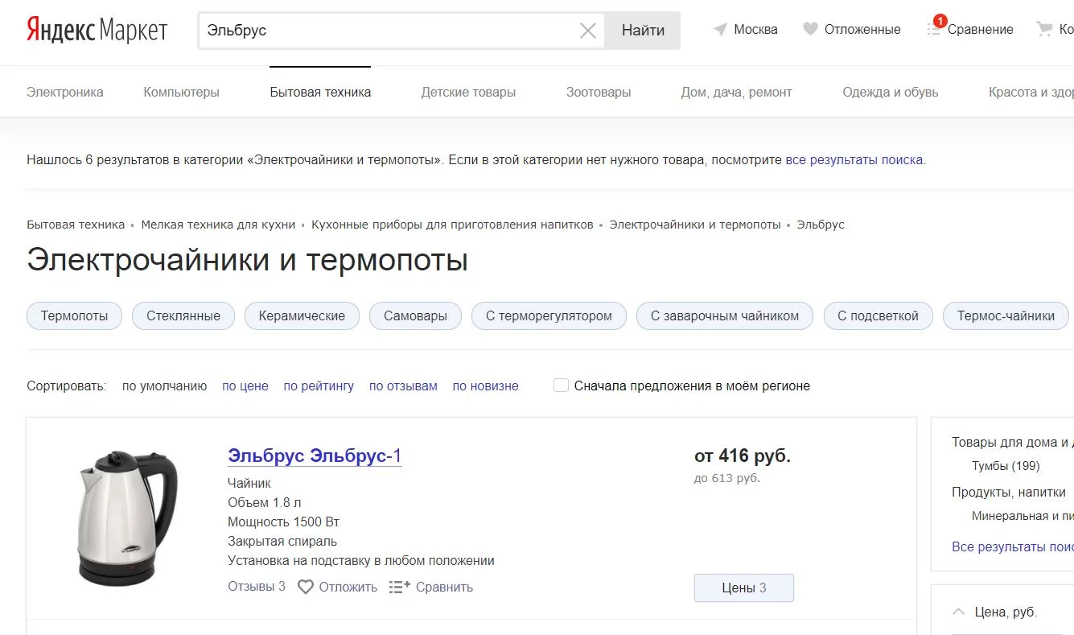Viewport: 1074px width, 635px height.
Task: Click the Сравнить text link
Action: 444,588
